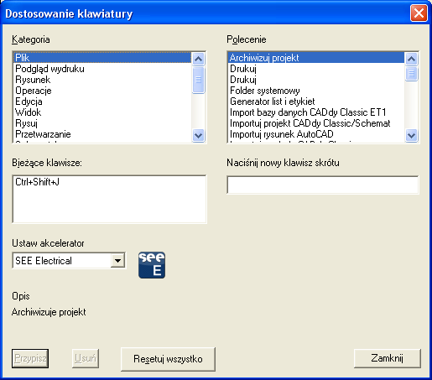Select Importuj projekt CADdy Classic/Schemat

(316, 123)
